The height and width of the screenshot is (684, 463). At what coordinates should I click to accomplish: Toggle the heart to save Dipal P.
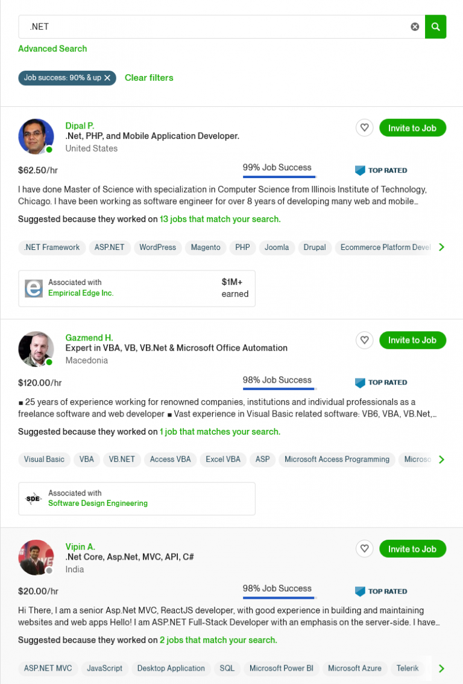click(364, 127)
